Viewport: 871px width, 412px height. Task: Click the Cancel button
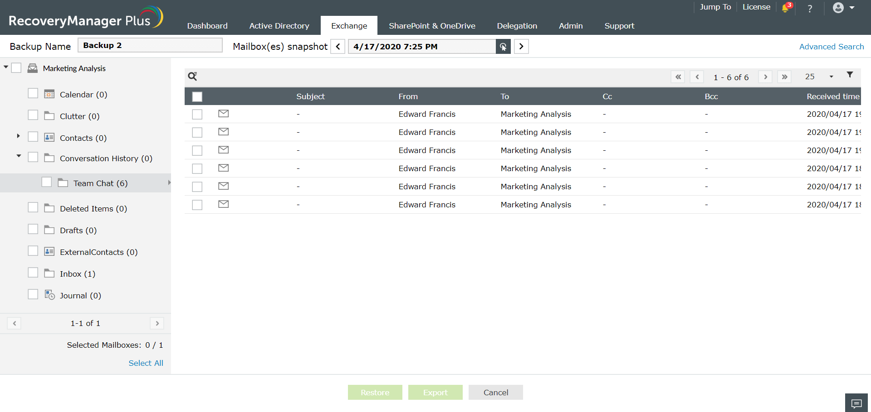[x=496, y=393]
